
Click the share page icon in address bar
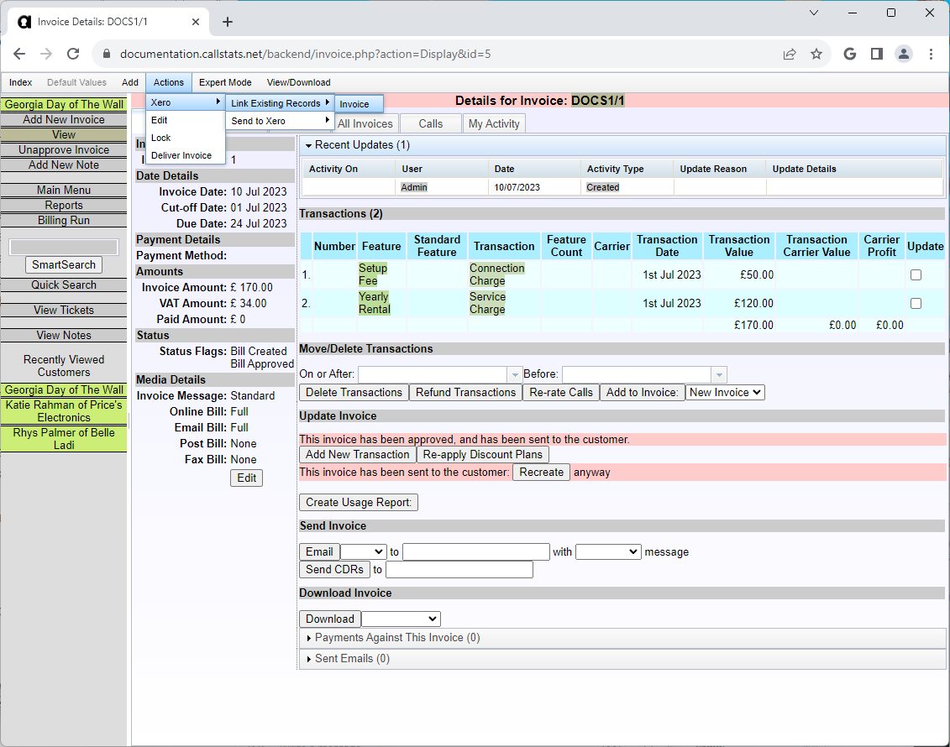pos(790,54)
